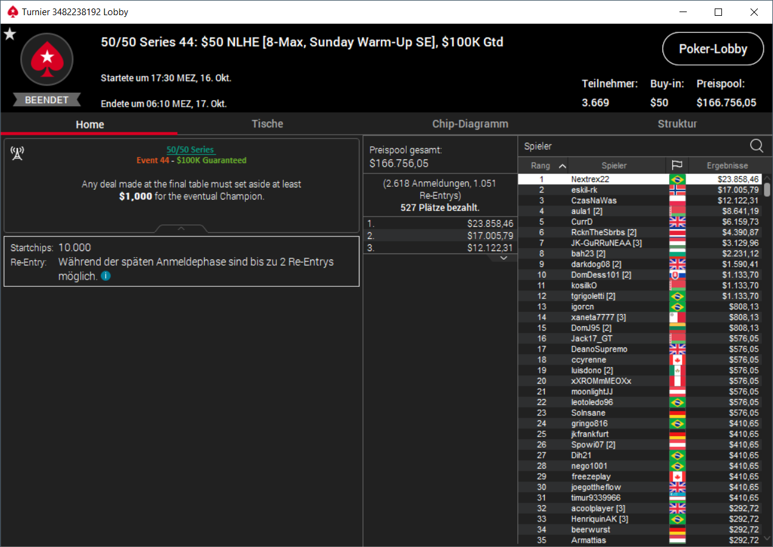Expand the prize payout list chevron
This screenshot has height=547, width=773.
(x=503, y=258)
